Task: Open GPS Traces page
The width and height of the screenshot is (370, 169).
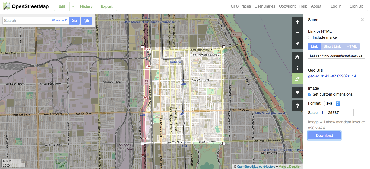Action: [241, 6]
